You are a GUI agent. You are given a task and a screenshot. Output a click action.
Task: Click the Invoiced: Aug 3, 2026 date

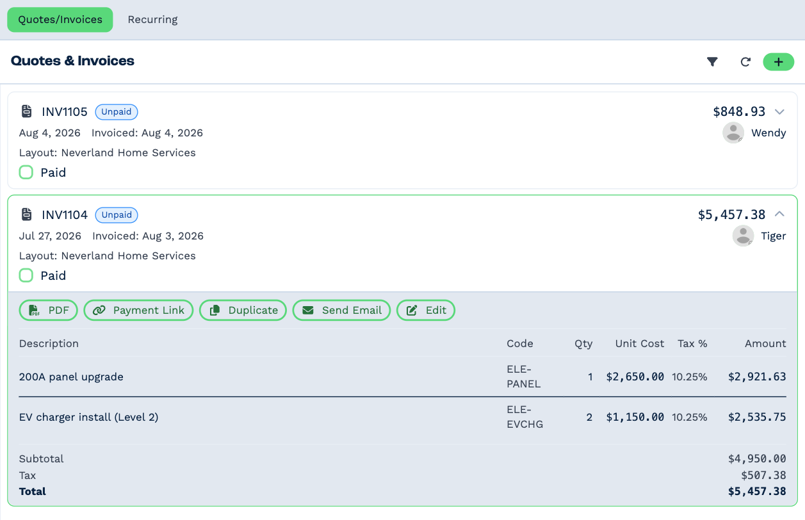click(148, 236)
